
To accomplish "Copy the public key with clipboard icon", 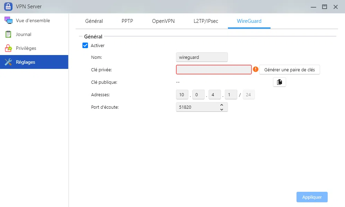I will pyautogui.click(x=280, y=82).
